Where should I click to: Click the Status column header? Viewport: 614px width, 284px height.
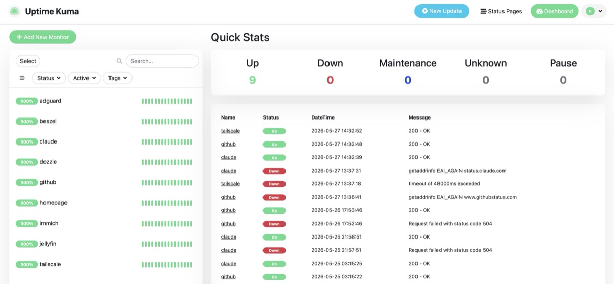271,117
